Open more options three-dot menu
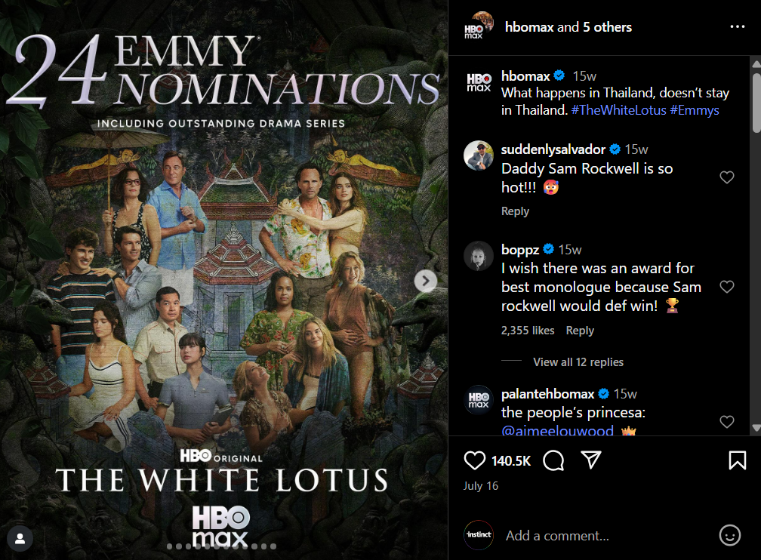761x560 pixels. tap(737, 26)
